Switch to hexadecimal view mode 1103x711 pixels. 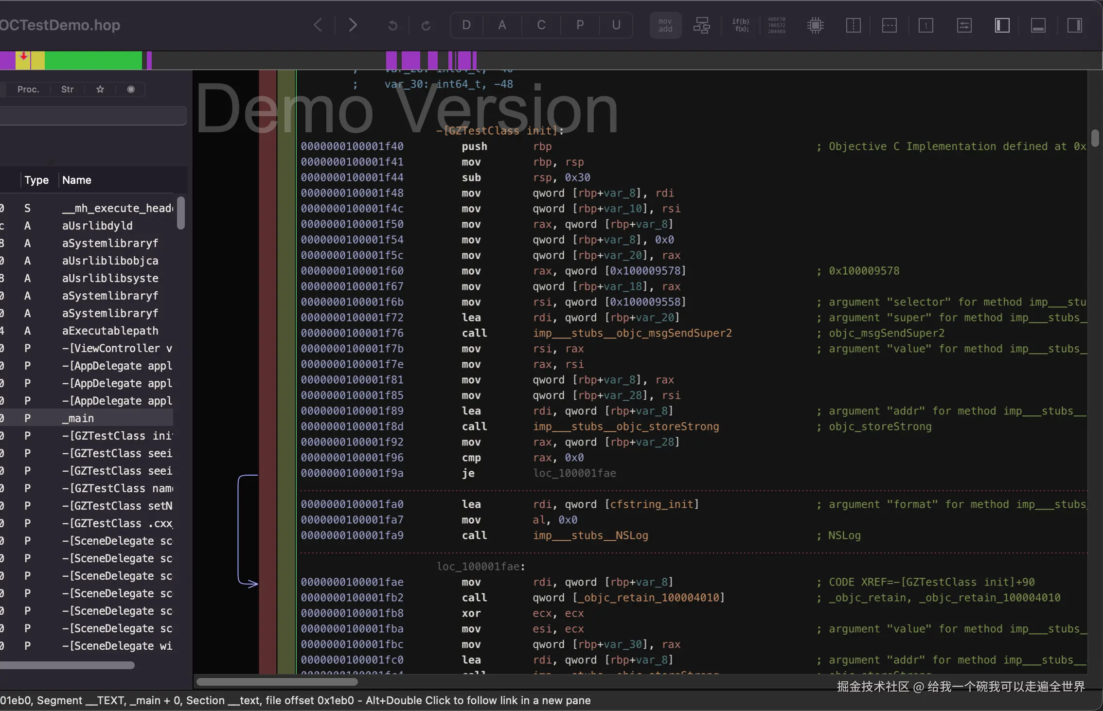point(776,25)
